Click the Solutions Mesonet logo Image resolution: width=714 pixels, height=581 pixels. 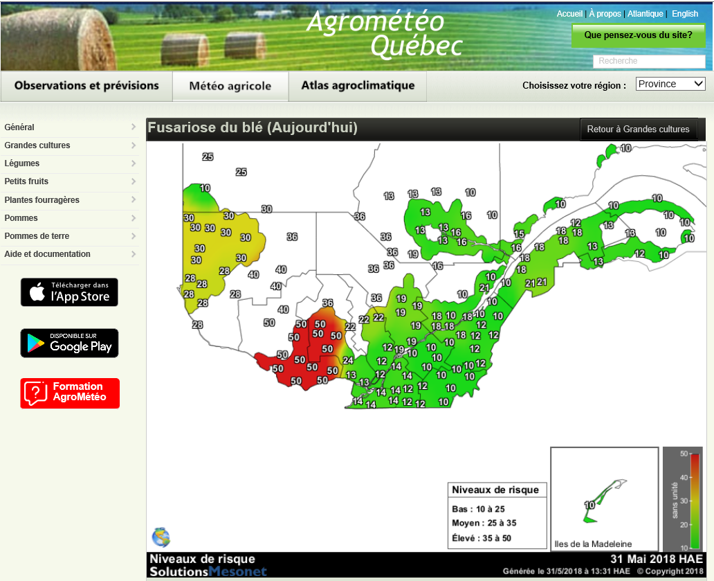(x=208, y=571)
